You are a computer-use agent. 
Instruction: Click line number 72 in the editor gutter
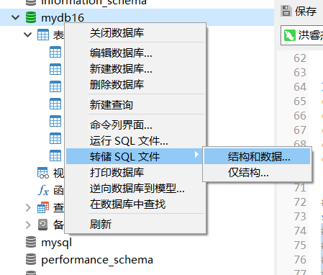tap(300, 202)
